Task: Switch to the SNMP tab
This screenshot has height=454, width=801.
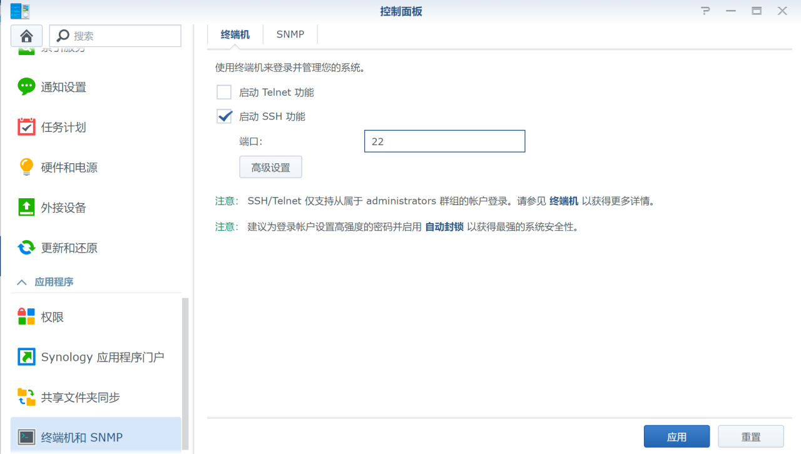Action: (x=290, y=34)
